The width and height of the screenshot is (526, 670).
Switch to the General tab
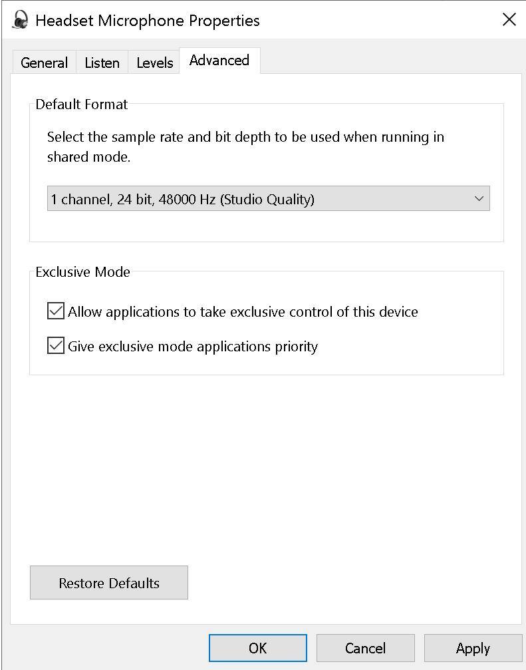[44, 63]
